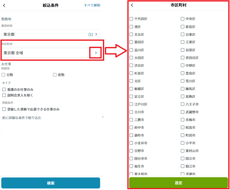Image resolution: width=230 pixels, height=190 pixels.
Task: Check 中央区 checkbox
Action: coord(182,19)
